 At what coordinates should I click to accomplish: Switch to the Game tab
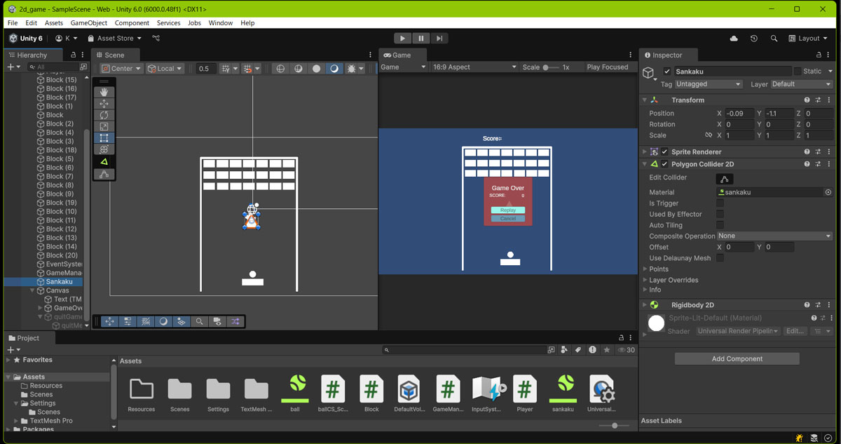coord(397,55)
